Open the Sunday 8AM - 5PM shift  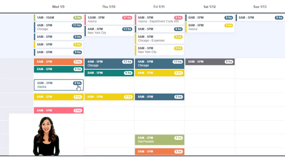(x=255, y=18)
